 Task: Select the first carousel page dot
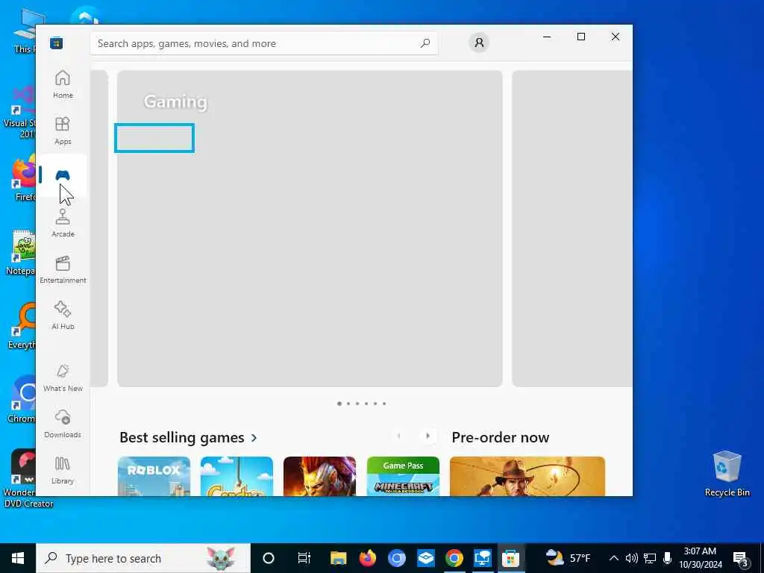tap(339, 404)
